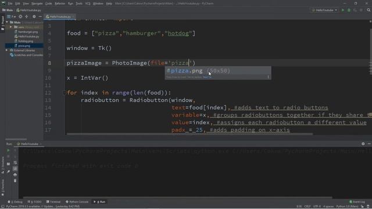Click the Main breadcrumb in navigation bar
372x209 pixels.
coord(8,10)
